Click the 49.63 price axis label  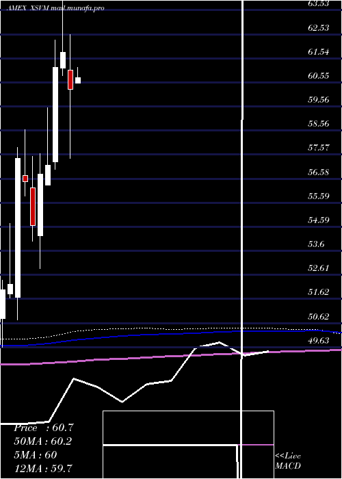(319, 341)
